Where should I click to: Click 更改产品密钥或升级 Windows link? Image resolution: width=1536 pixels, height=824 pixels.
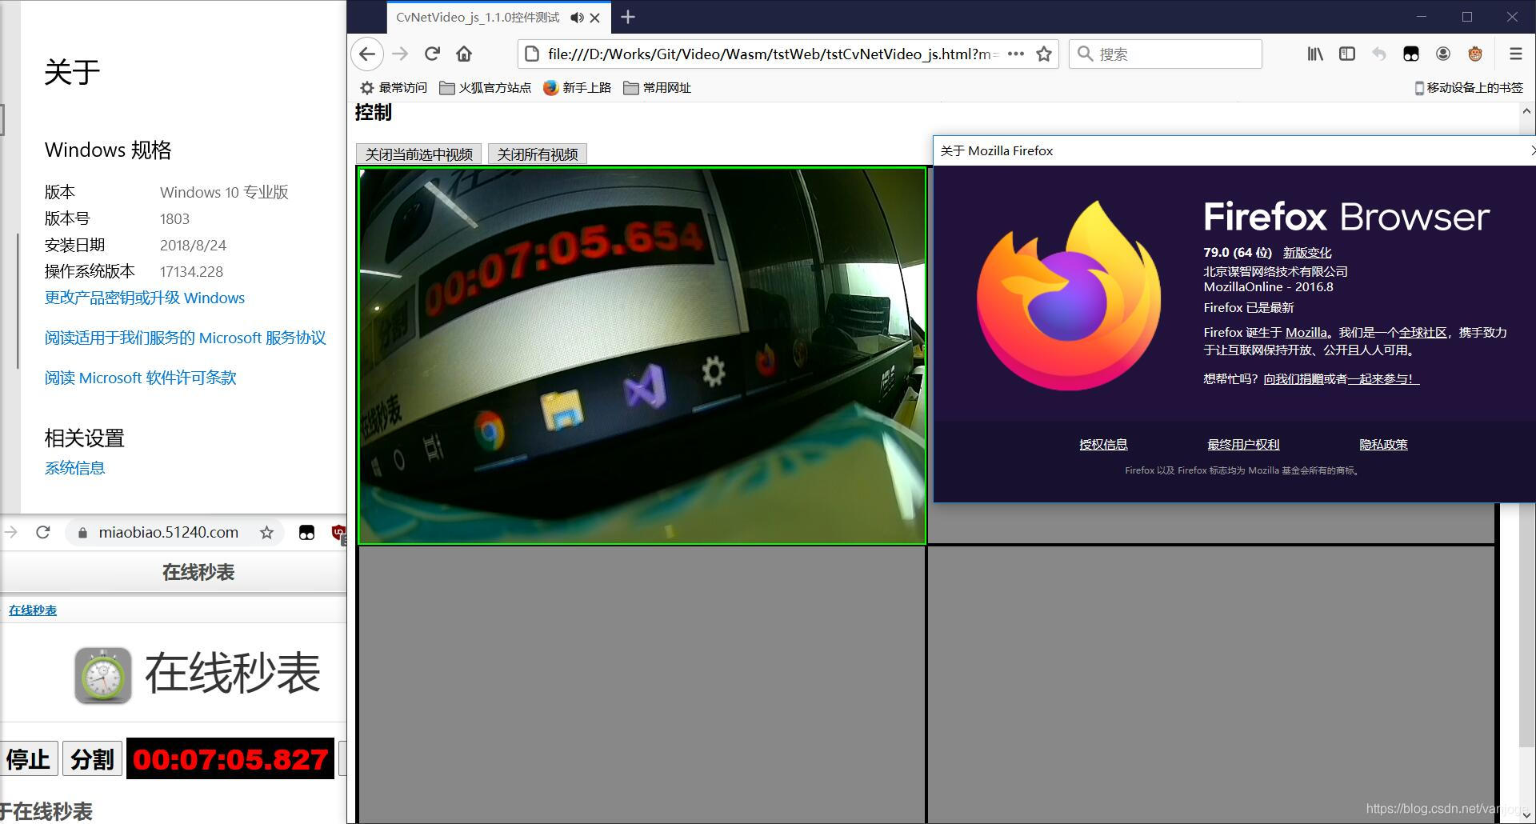(145, 298)
